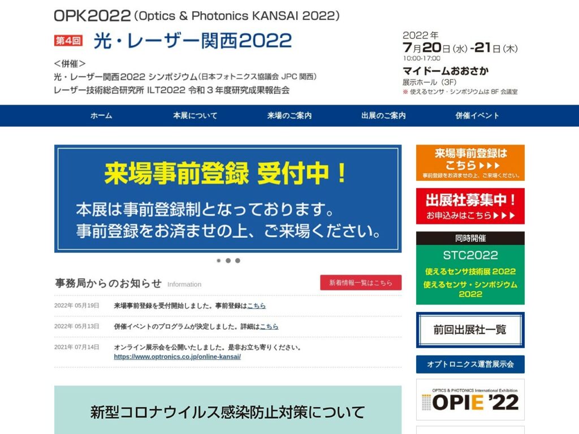Click オプトロニクス運営展示会 blue header label
The height and width of the screenshot is (434, 579).
coord(470,364)
